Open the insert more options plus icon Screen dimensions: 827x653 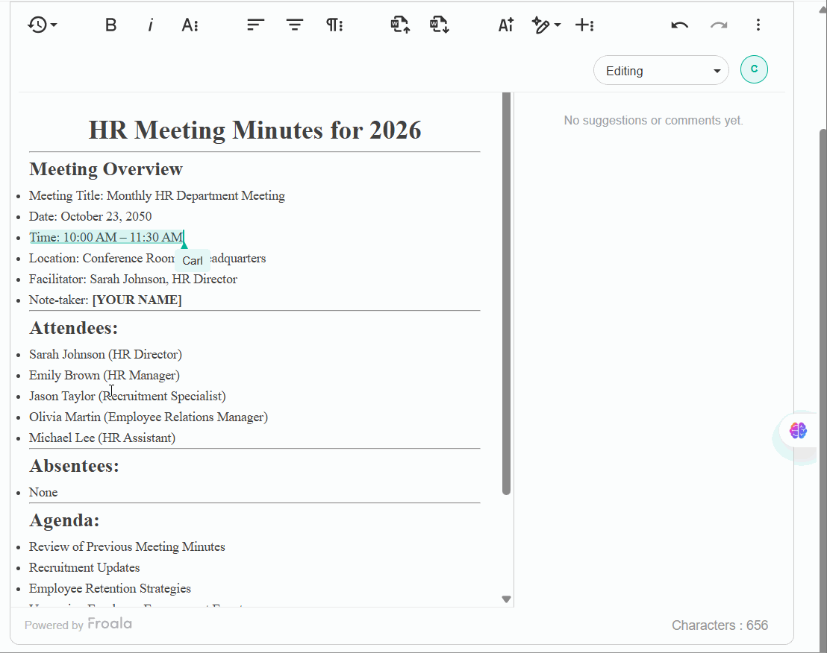click(x=584, y=25)
